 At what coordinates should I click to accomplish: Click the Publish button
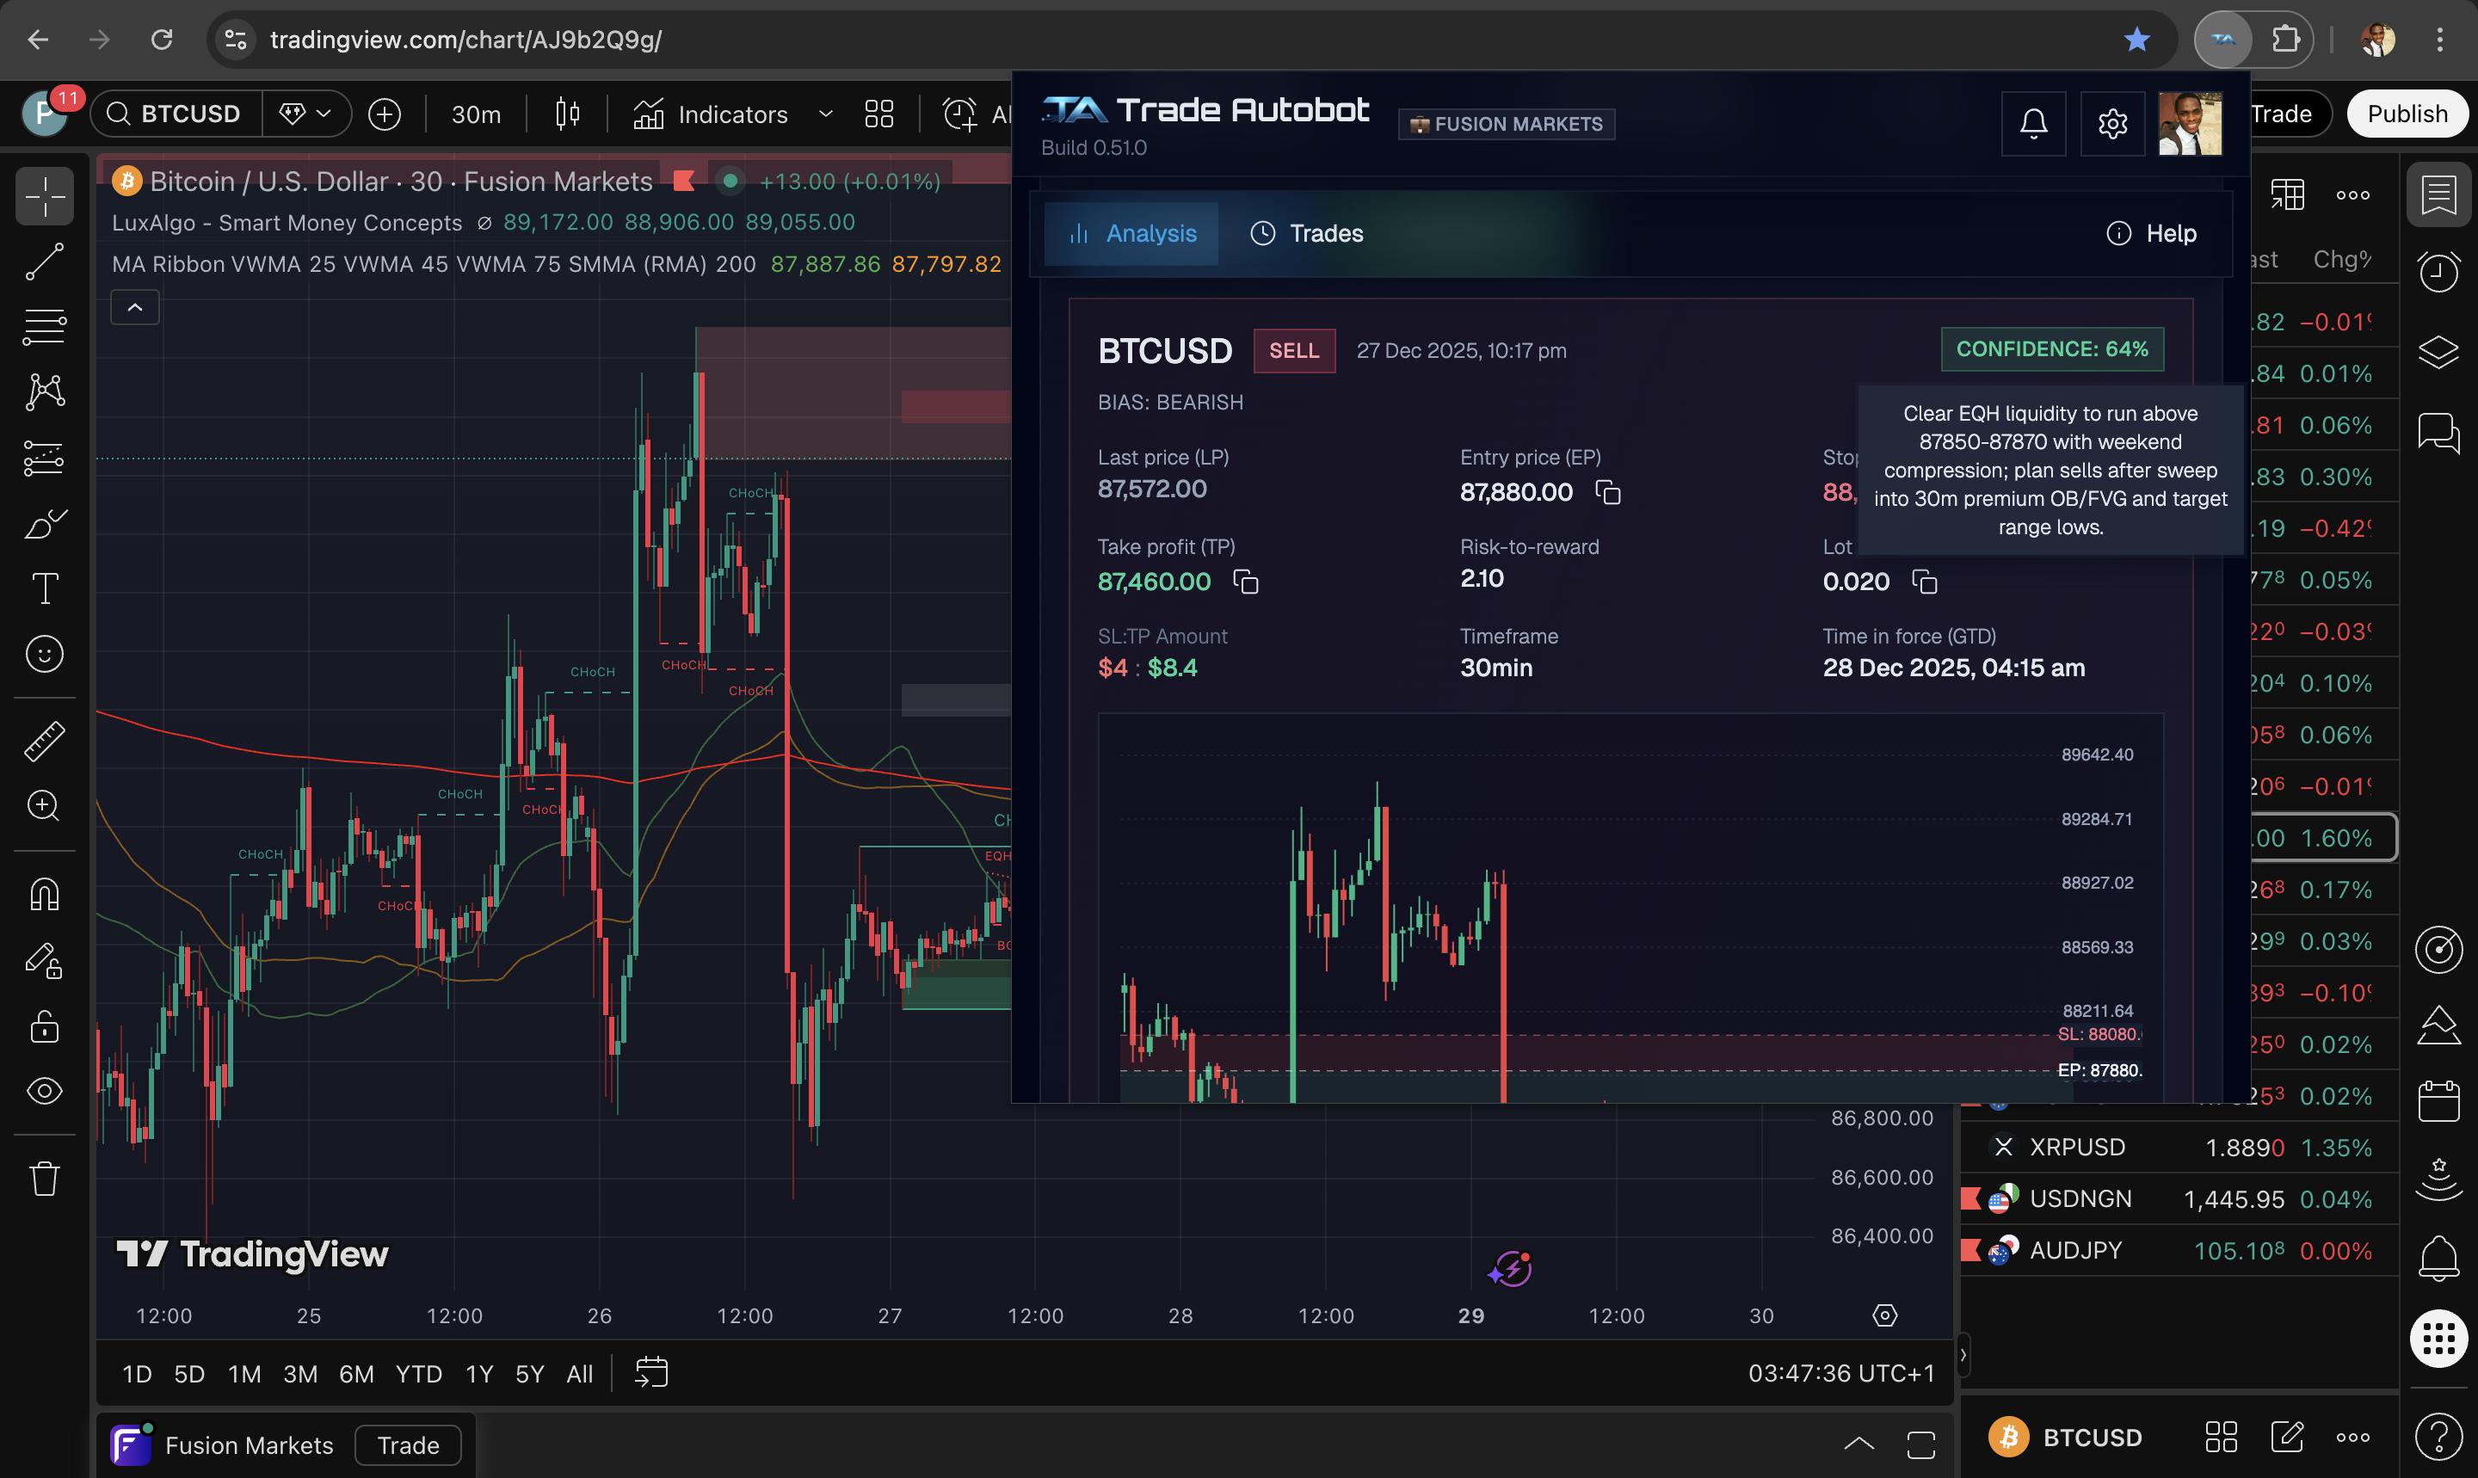click(2407, 114)
